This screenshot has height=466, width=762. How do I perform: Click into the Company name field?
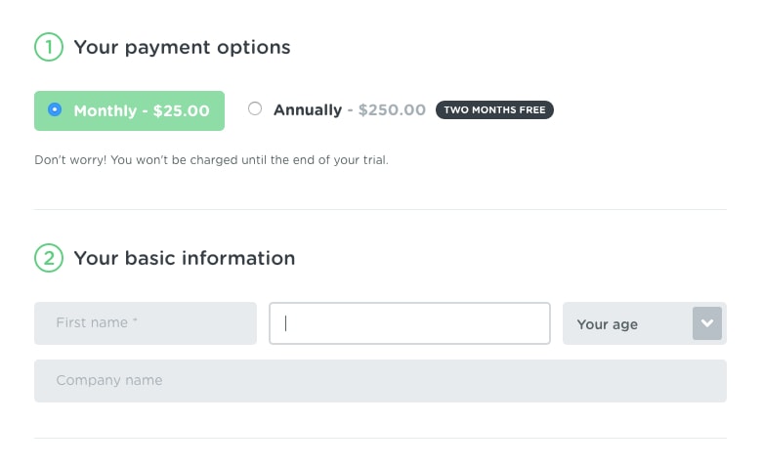click(x=380, y=381)
